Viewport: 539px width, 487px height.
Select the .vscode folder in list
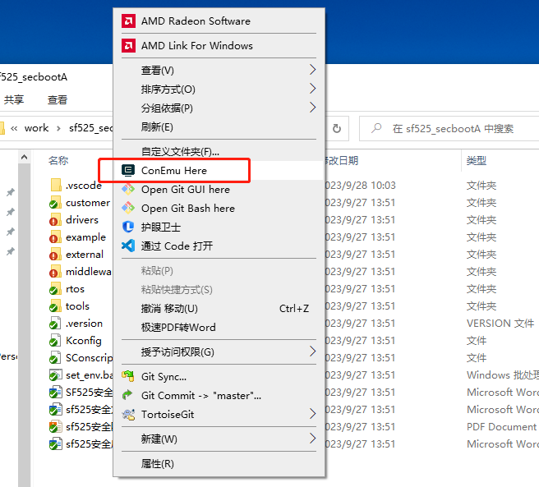(83, 186)
